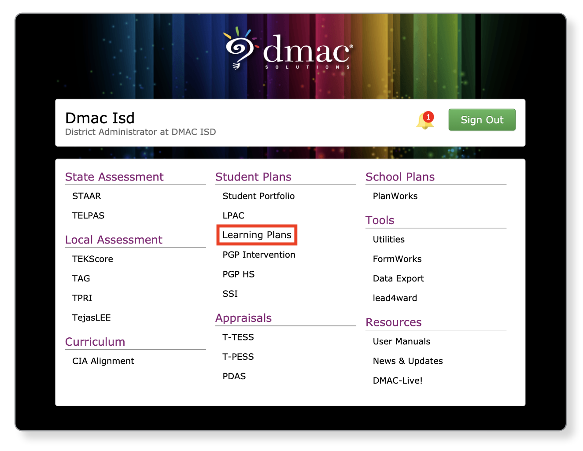
Task: Click the dmac Solutions logo
Action: coord(288,48)
